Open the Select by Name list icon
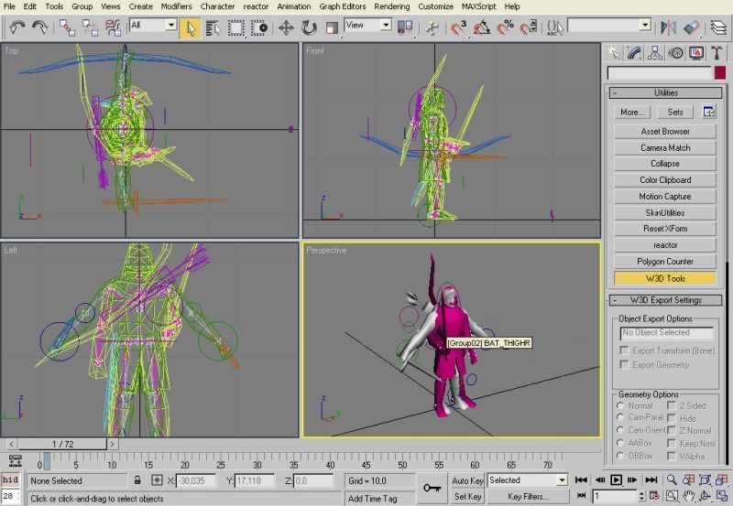Image resolution: width=733 pixels, height=506 pixels. click(x=213, y=28)
